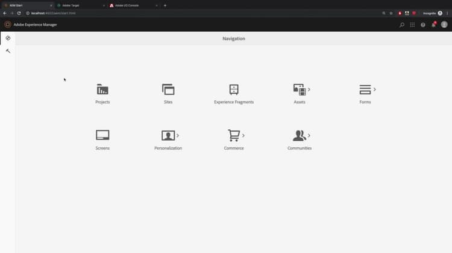Open the user profile avatar
Image resolution: width=452 pixels, height=253 pixels.
[x=444, y=25]
